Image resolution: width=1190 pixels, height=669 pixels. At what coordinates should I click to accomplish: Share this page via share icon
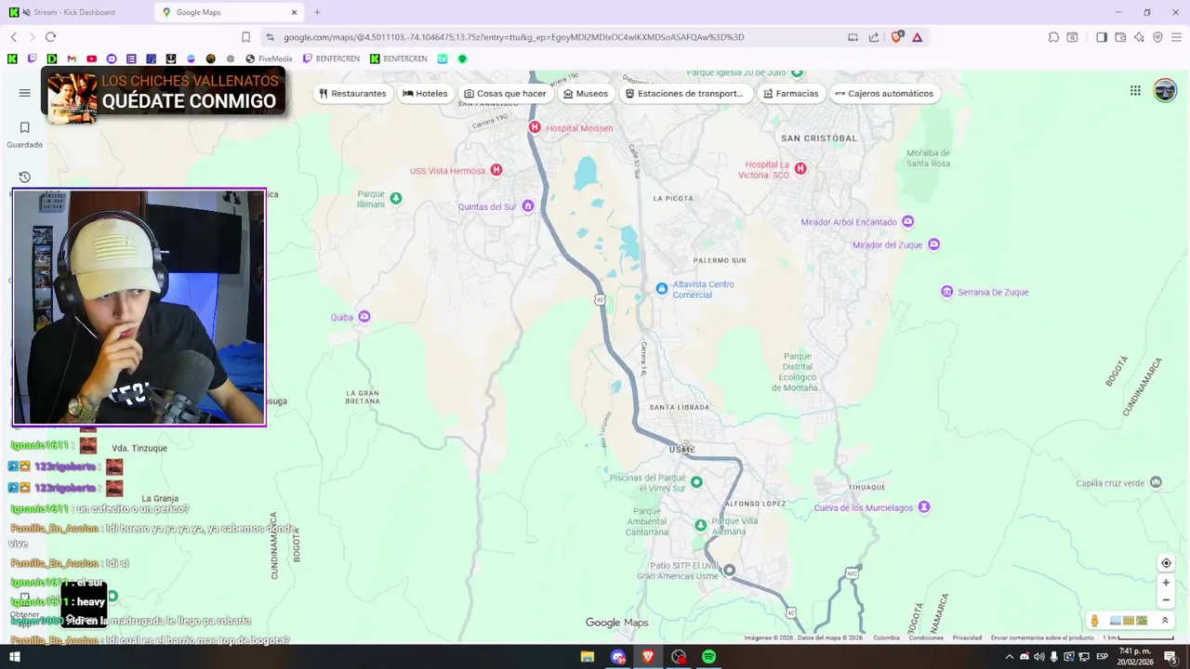click(874, 37)
